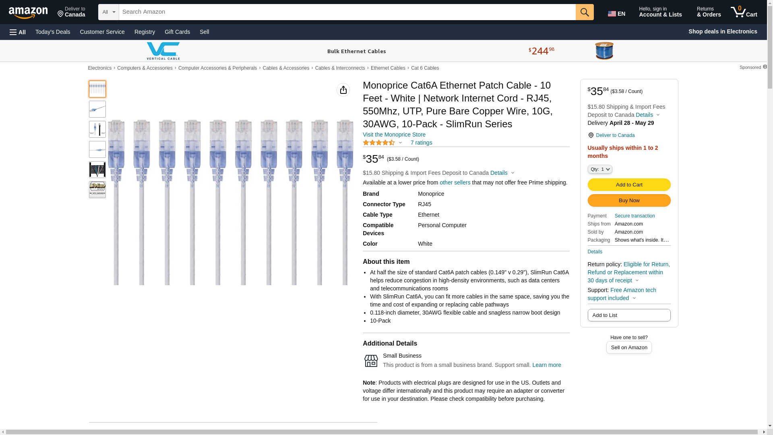Click the US flag language selector
The height and width of the screenshot is (435, 773).
click(x=616, y=14)
